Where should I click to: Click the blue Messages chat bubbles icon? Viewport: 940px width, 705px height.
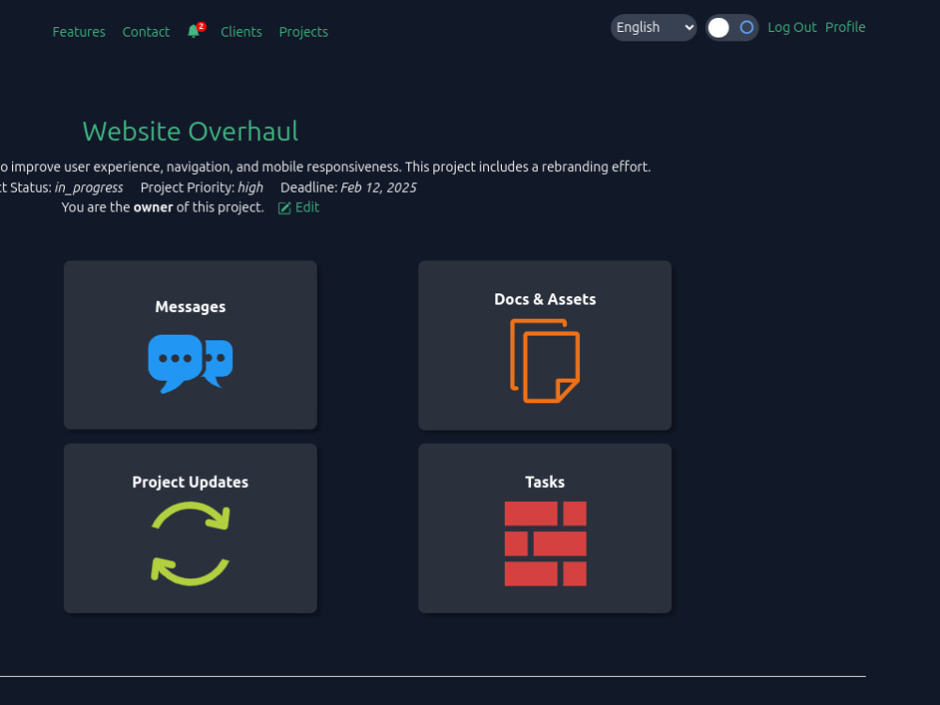coord(191,363)
